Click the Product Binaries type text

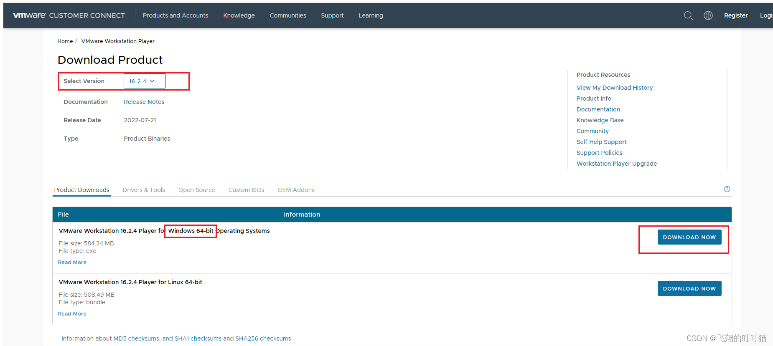point(147,139)
